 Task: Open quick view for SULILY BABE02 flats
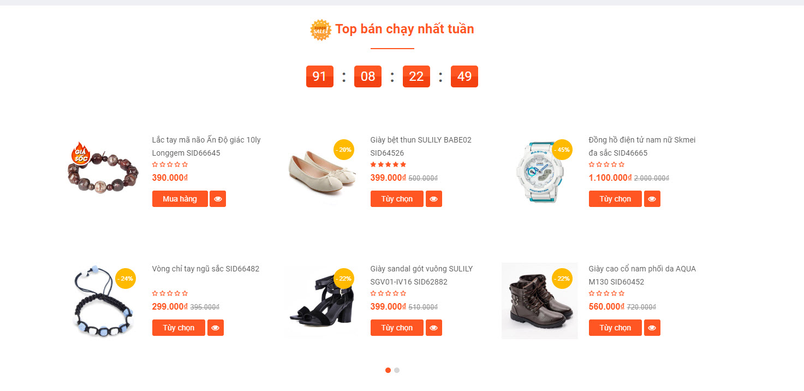[434, 199]
